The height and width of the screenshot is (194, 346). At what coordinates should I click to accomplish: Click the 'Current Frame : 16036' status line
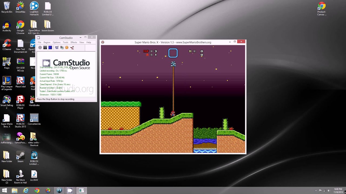click(x=49, y=74)
